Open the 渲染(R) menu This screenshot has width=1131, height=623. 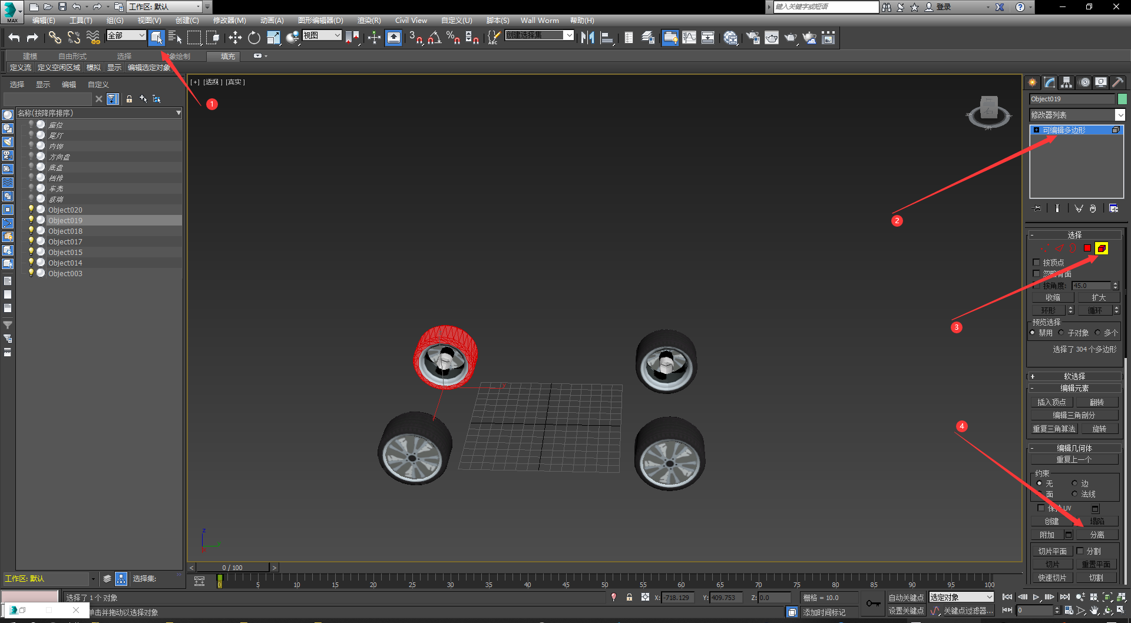point(369,21)
